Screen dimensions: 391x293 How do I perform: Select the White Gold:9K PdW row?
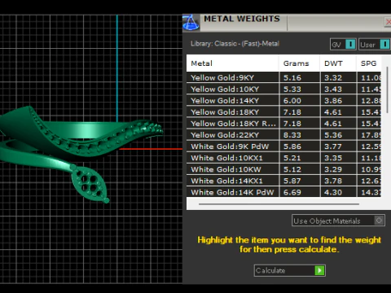283,146
